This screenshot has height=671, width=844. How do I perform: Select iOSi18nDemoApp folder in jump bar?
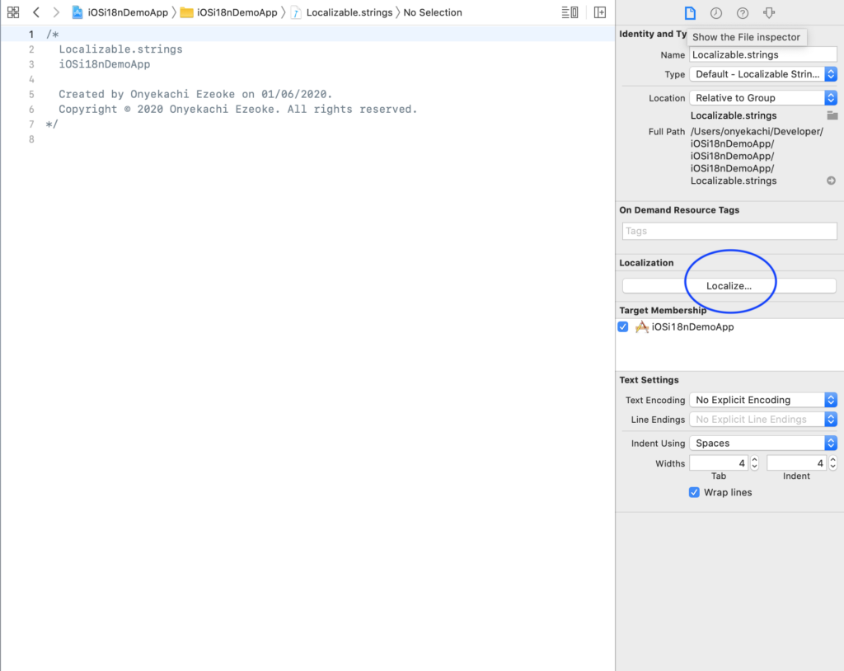[x=237, y=12]
